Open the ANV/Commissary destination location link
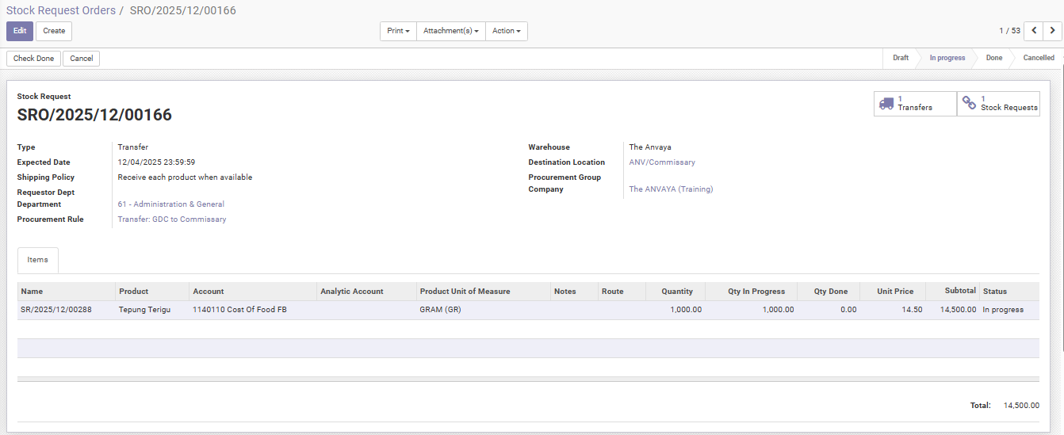 tap(662, 162)
